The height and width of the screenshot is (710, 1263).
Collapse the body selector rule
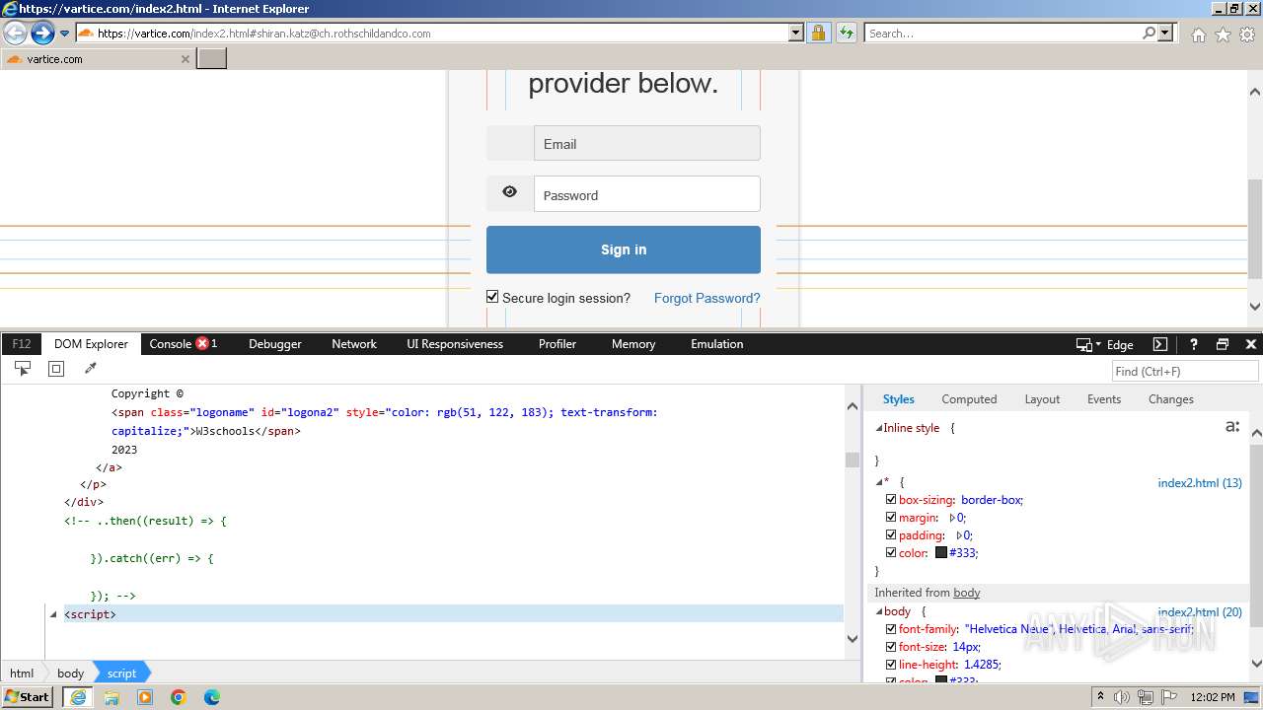pyautogui.click(x=879, y=612)
